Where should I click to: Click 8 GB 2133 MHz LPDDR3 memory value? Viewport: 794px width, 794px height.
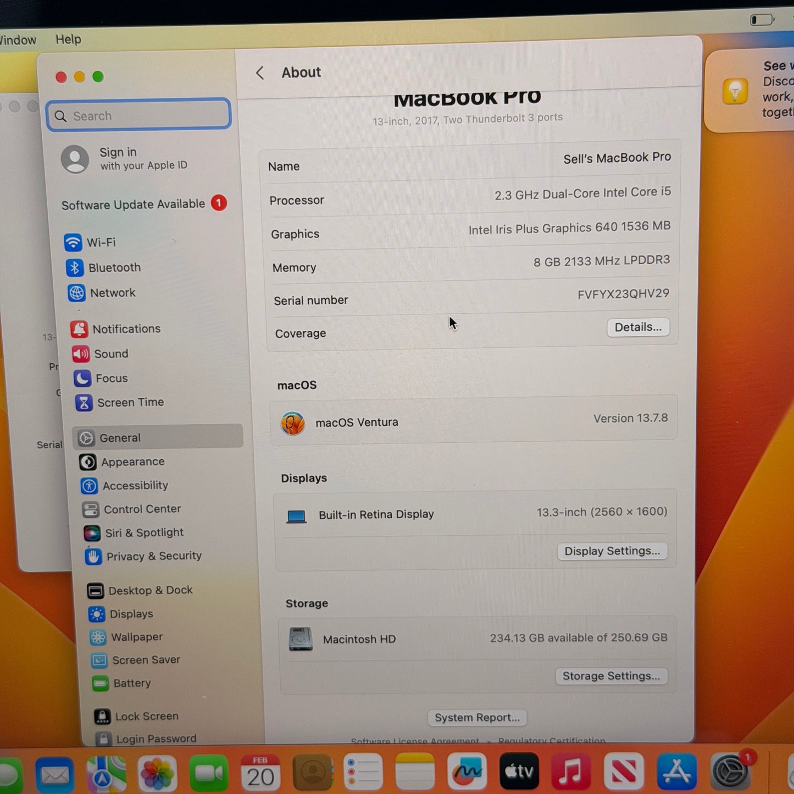click(602, 260)
